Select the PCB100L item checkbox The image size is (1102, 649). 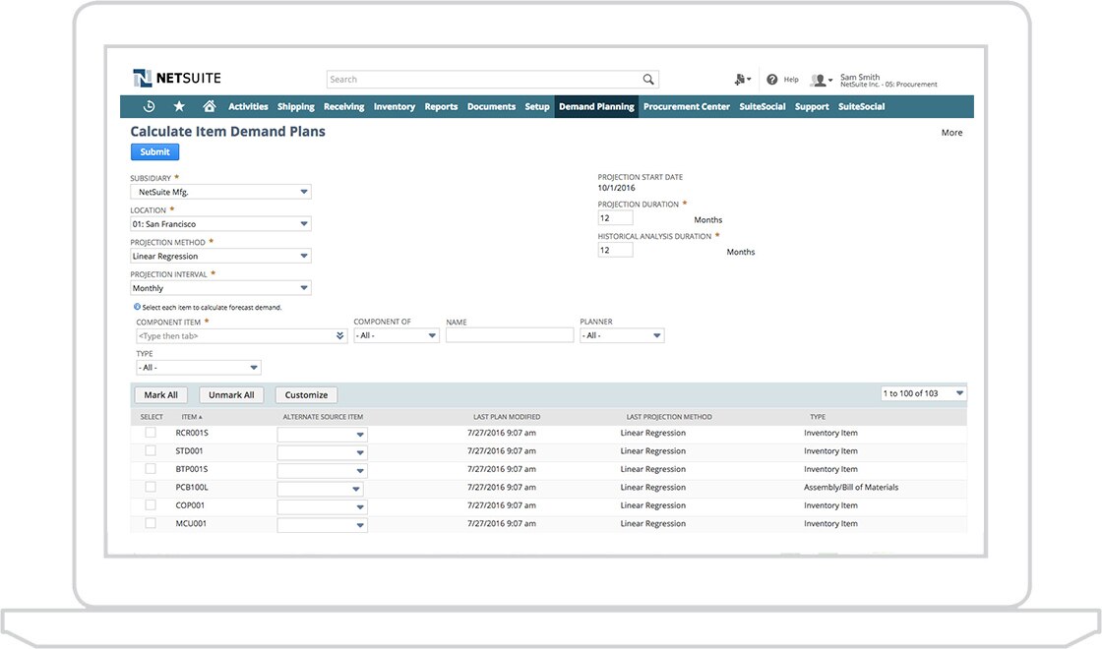point(150,487)
